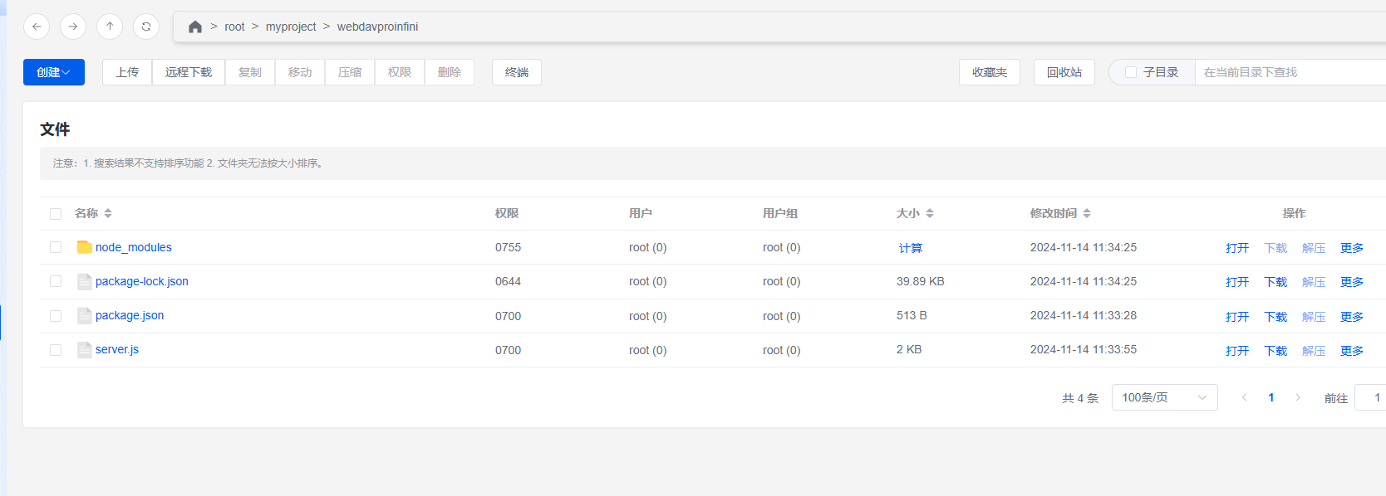
Task: Sort files by name column arrows
Action: click(108, 214)
